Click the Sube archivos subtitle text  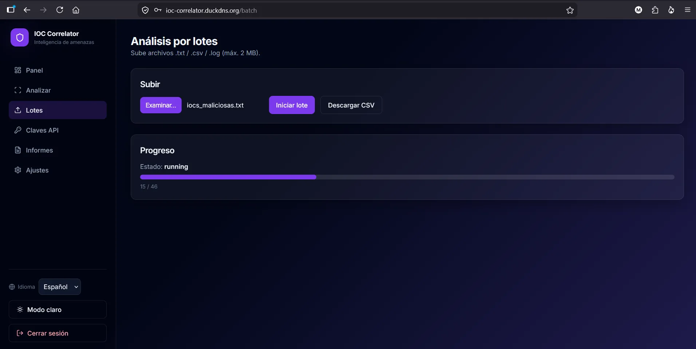click(x=195, y=53)
